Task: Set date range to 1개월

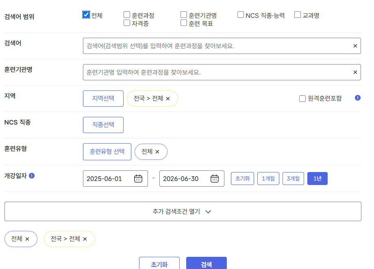Action: 268,179
